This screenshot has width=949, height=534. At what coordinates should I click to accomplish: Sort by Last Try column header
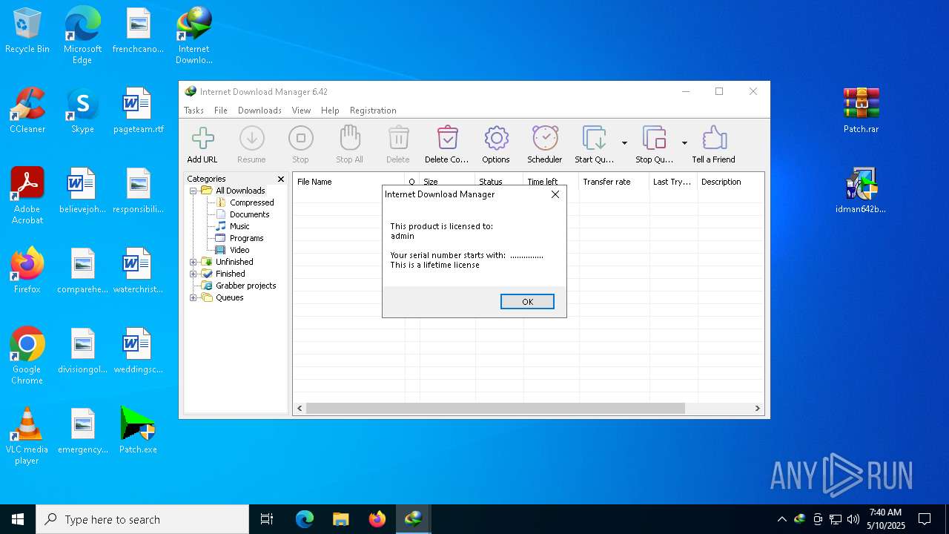pyautogui.click(x=673, y=182)
